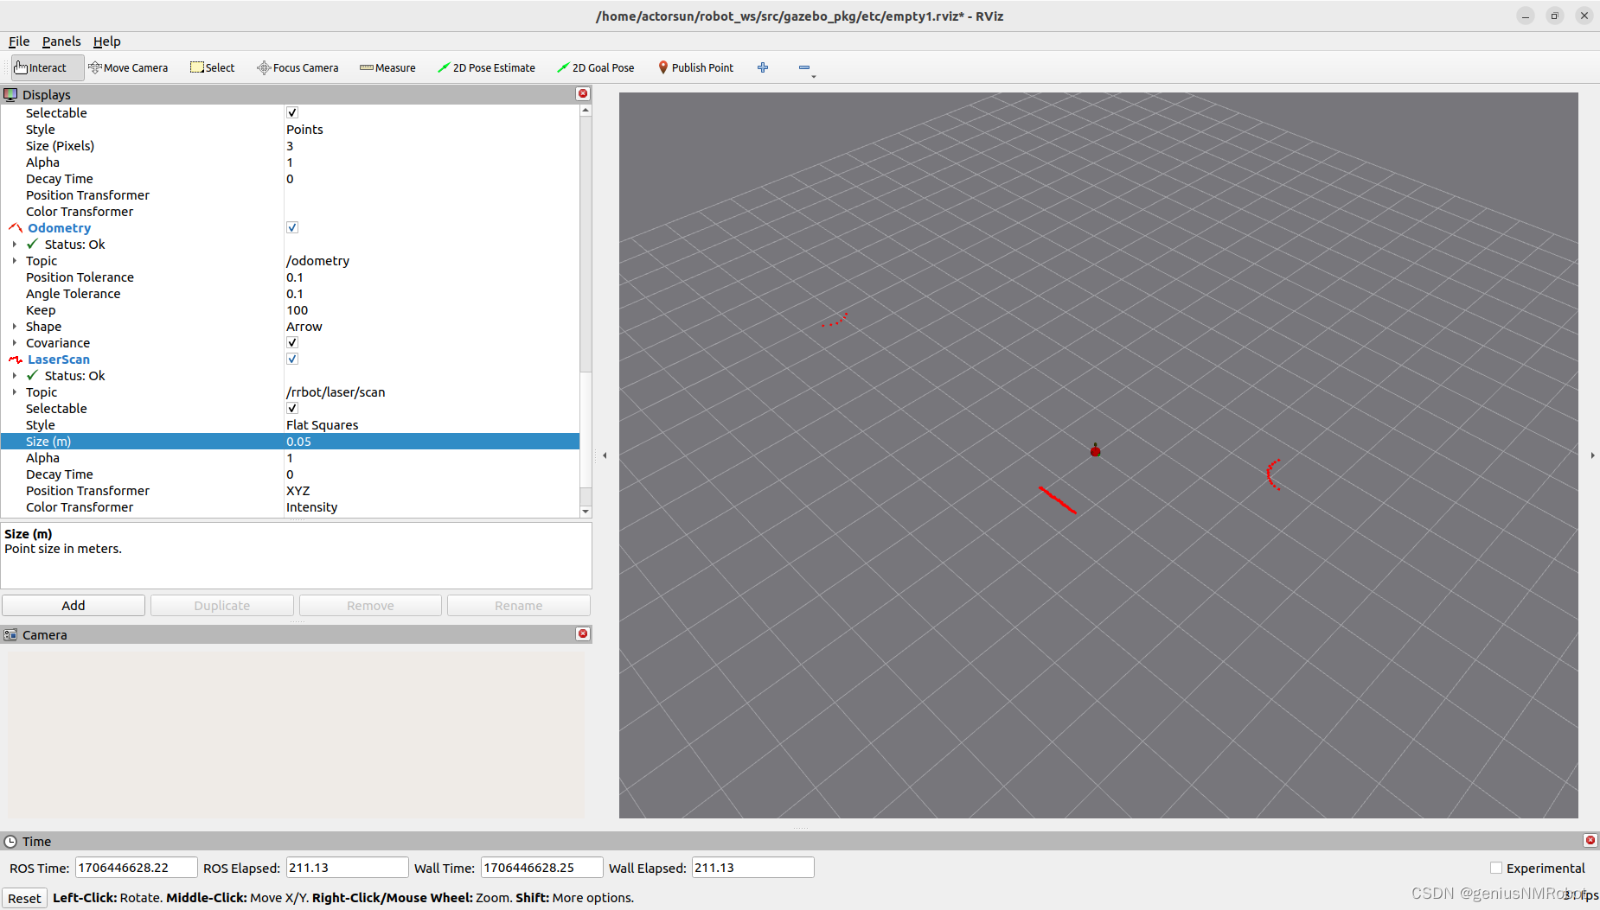Open the Measure tool
The image size is (1600, 910).
tap(387, 67)
